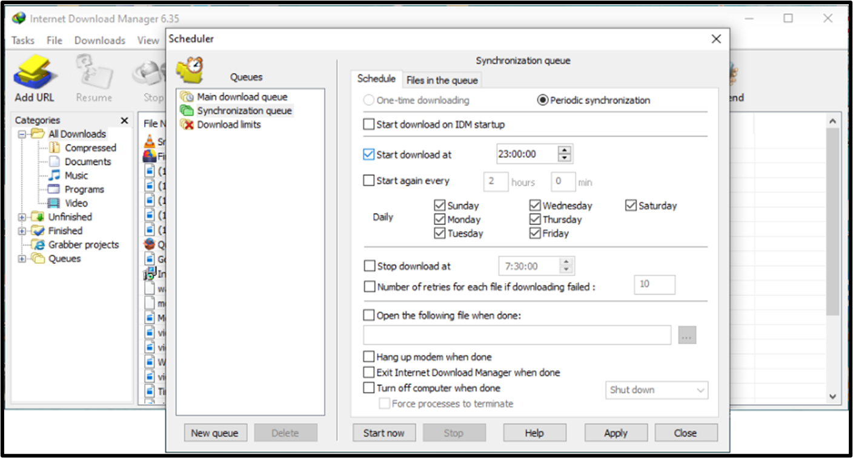
Task: Click the hours input field showing 2
Action: pos(496,182)
